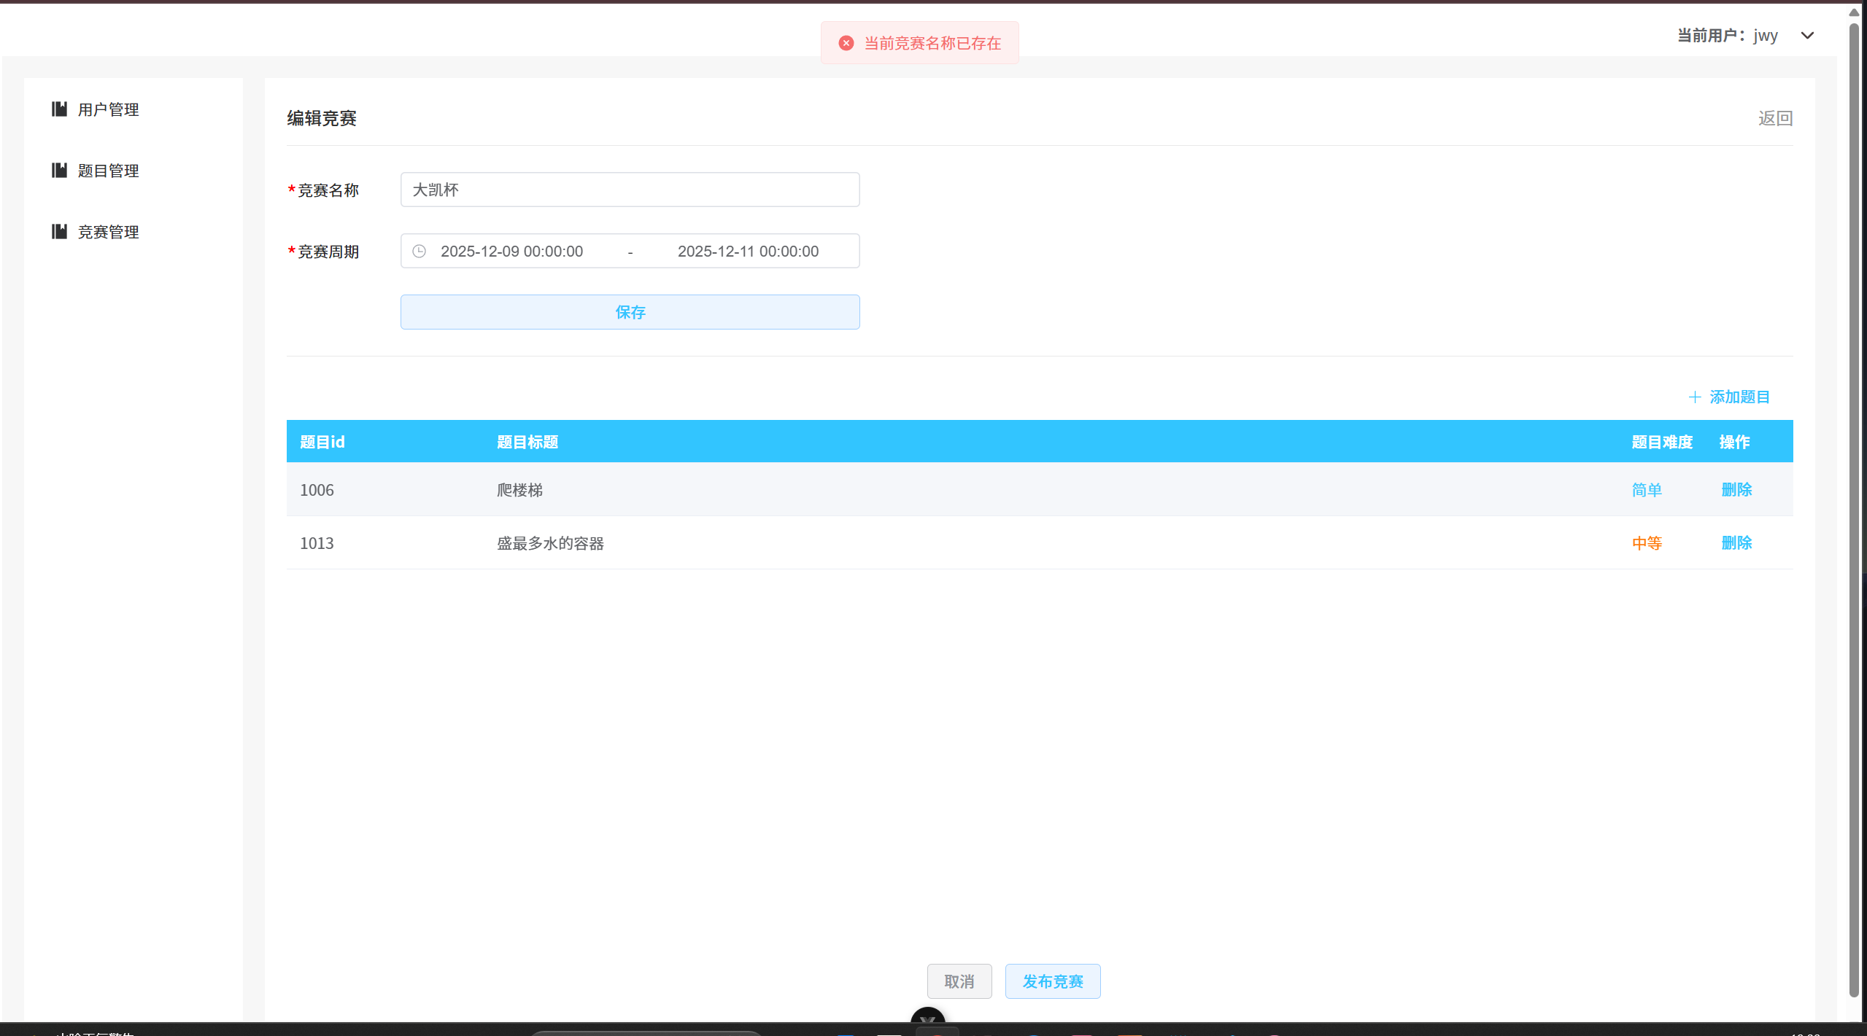Open the user menu chevron next to jwy
This screenshot has height=1036, width=1867.
1808,35
